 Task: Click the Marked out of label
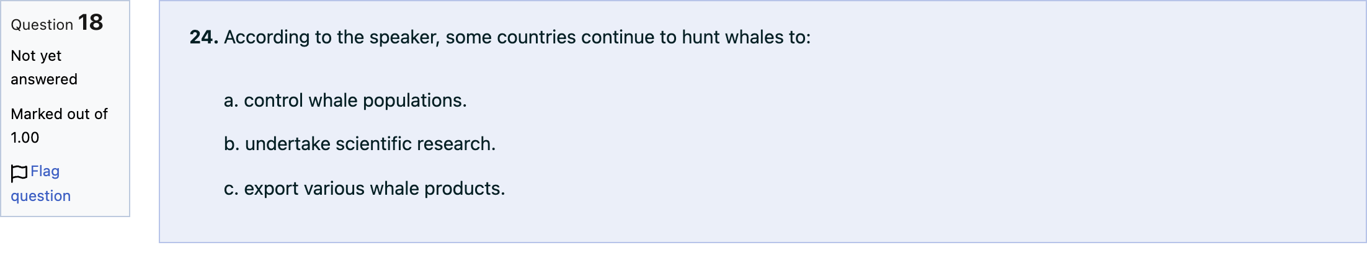tap(60, 114)
